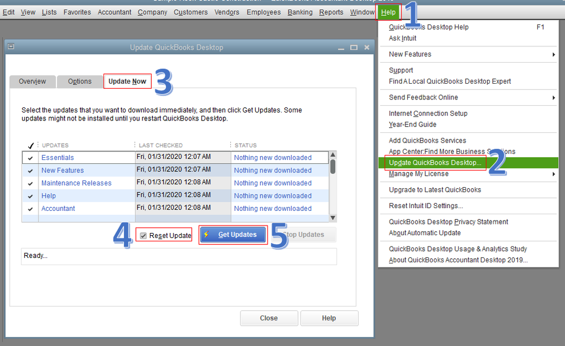
Task: Maximize the Update QuickBooks Desktop window
Action: point(354,47)
